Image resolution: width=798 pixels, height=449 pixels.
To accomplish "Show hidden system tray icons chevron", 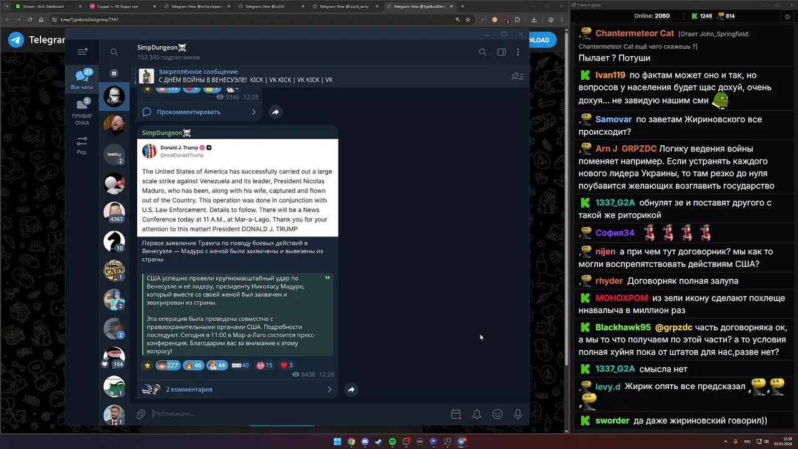I will (726, 442).
